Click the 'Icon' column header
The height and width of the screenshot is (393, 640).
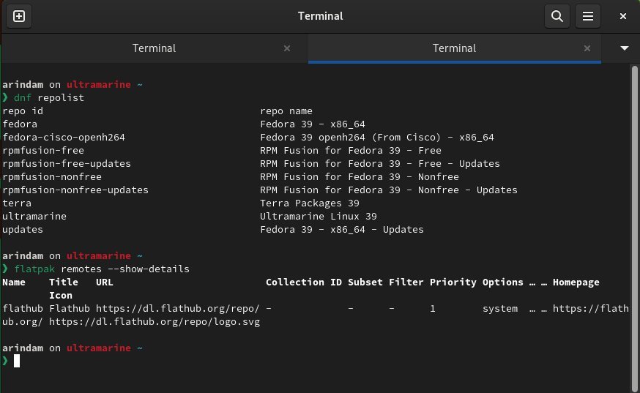[60, 295]
